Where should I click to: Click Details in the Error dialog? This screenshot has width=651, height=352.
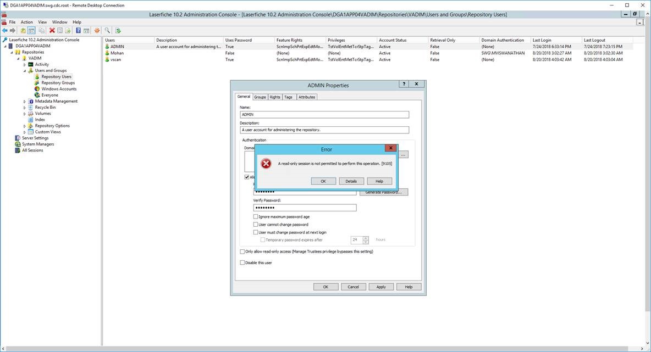pyautogui.click(x=351, y=181)
